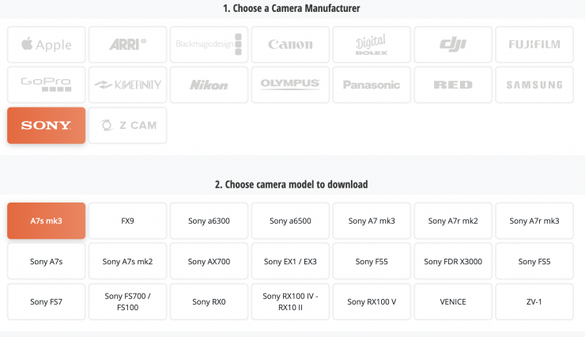Select the ARRI manufacturer logo
585x337 pixels.
coord(127,45)
